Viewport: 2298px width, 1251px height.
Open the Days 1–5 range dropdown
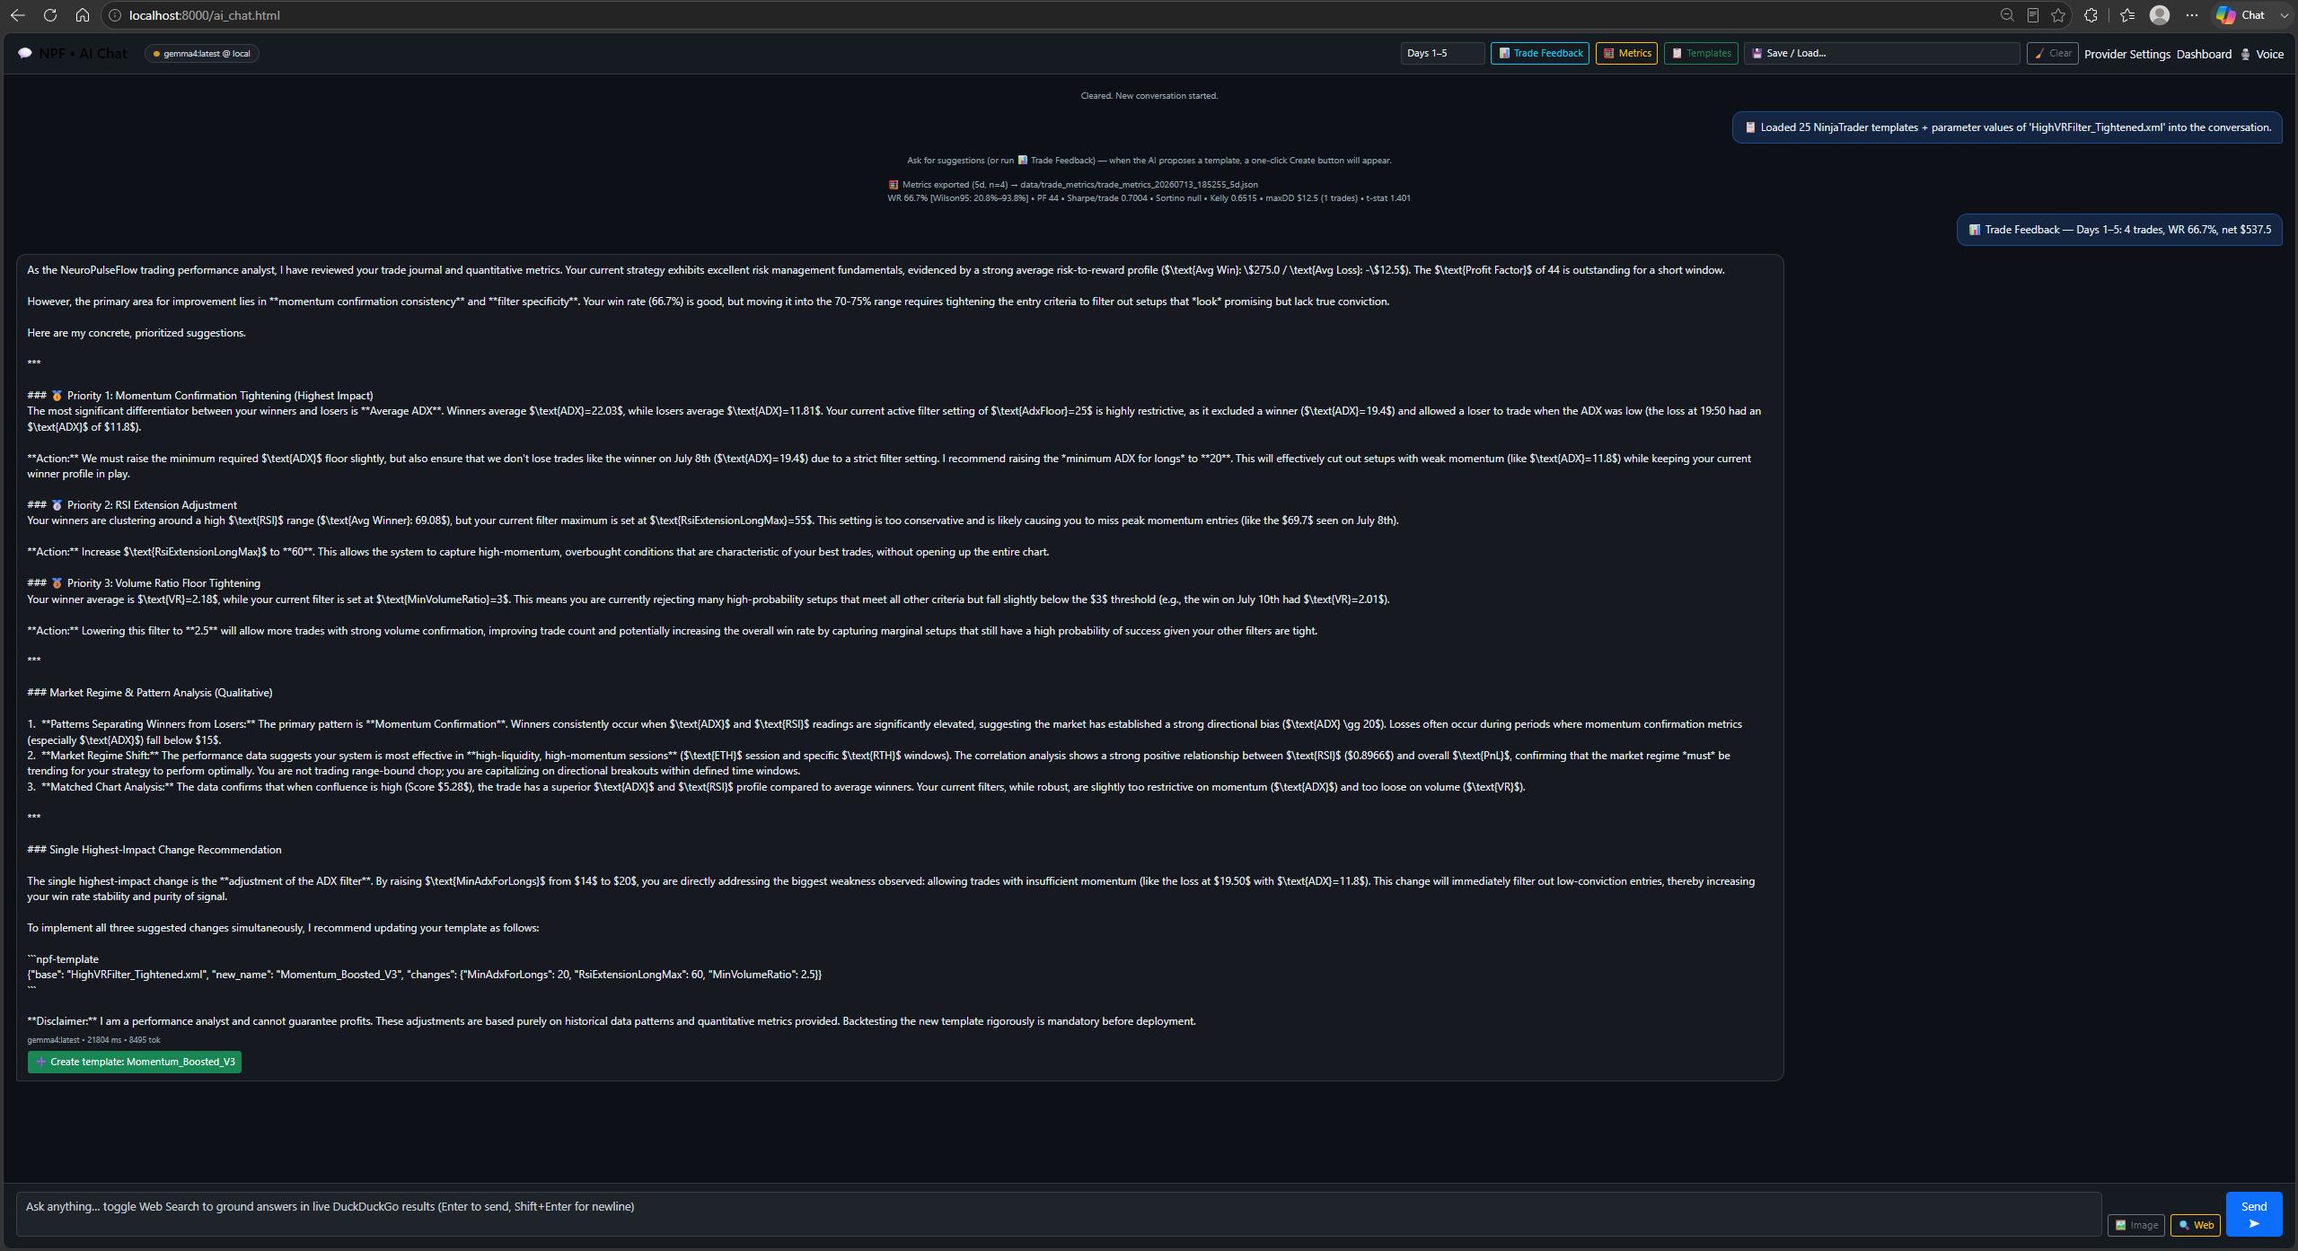(1442, 53)
